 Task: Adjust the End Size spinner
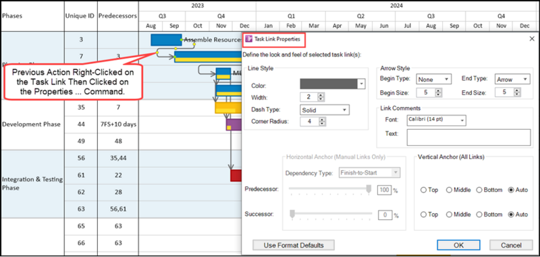(x=517, y=92)
